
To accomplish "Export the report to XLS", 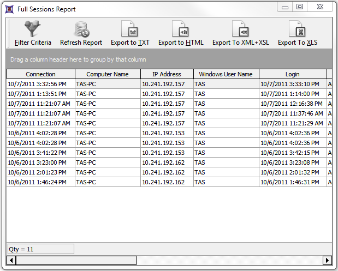I will 297,28.
